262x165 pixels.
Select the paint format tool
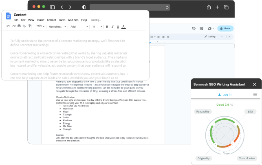pyautogui.click(x=30, y=26)
